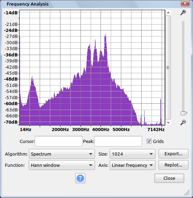The image size is (193, 198).
Task: Click the scrollbar down arrow beside the graph
Action: click(x=168, y=123)
